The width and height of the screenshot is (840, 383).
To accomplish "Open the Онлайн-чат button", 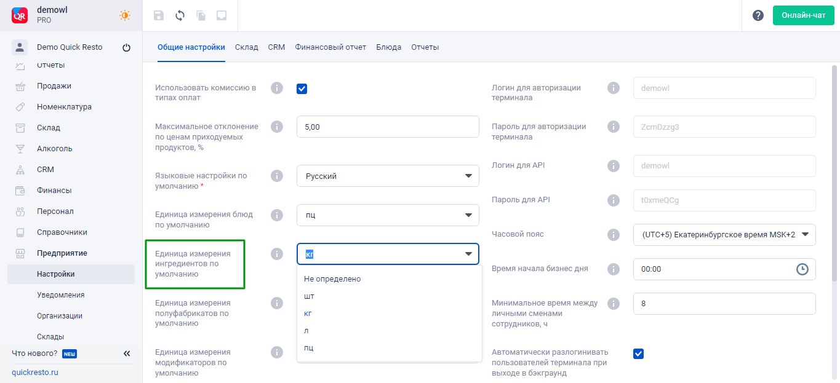I will tap(803, 15).
